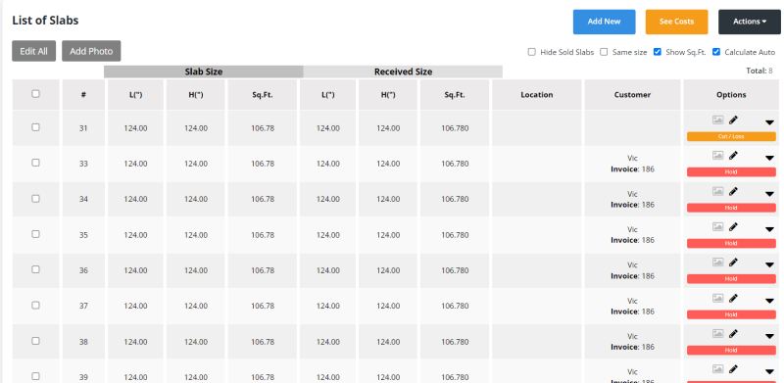
Task: Open the Actions dropdown menu
Action: [750, 22]
